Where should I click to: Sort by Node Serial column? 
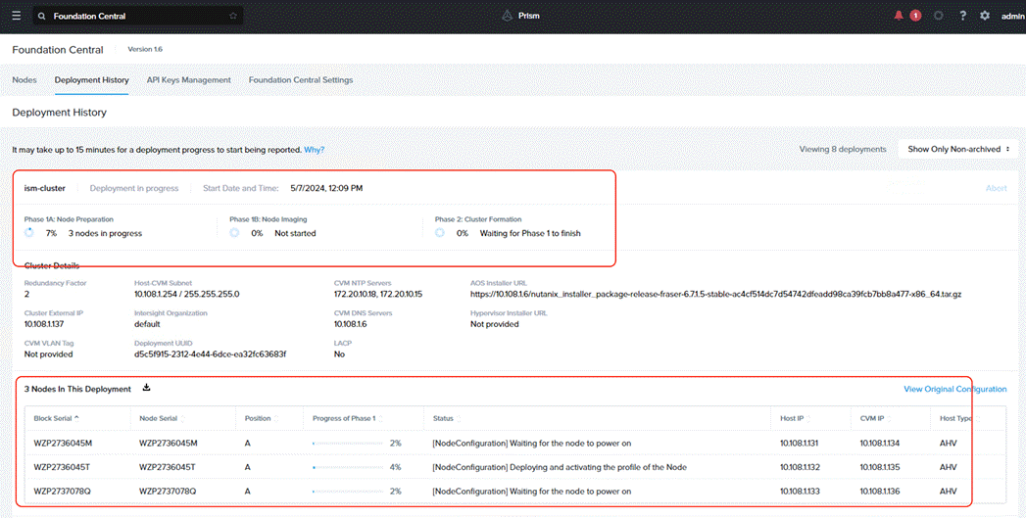click(x=162, y=418)
